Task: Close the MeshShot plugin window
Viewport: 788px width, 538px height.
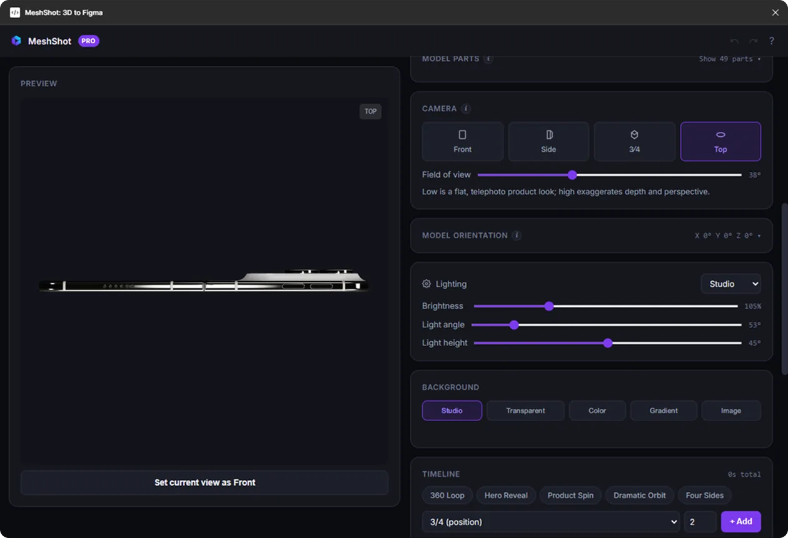Action: [775, 12]
